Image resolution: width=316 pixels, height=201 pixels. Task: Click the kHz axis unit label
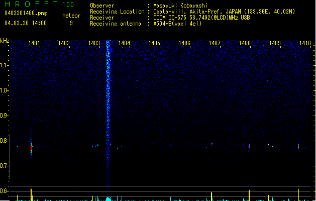[5, 41]
